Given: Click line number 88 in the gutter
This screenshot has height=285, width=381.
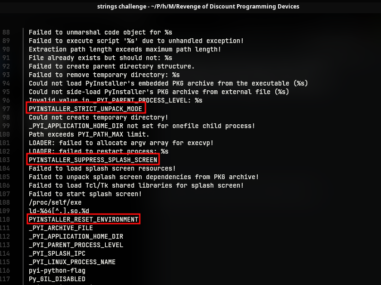Looking at the screenshot, I should pos(6,32).
